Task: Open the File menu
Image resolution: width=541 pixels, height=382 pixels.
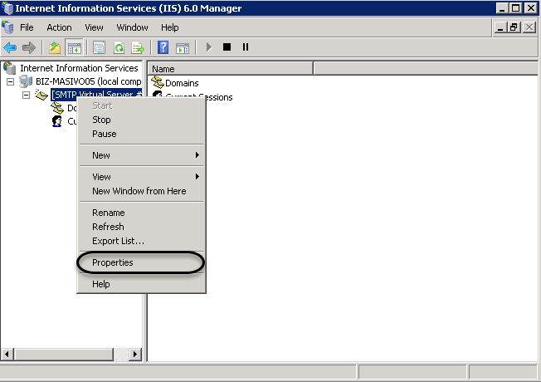Action: [x=27, y=27]
